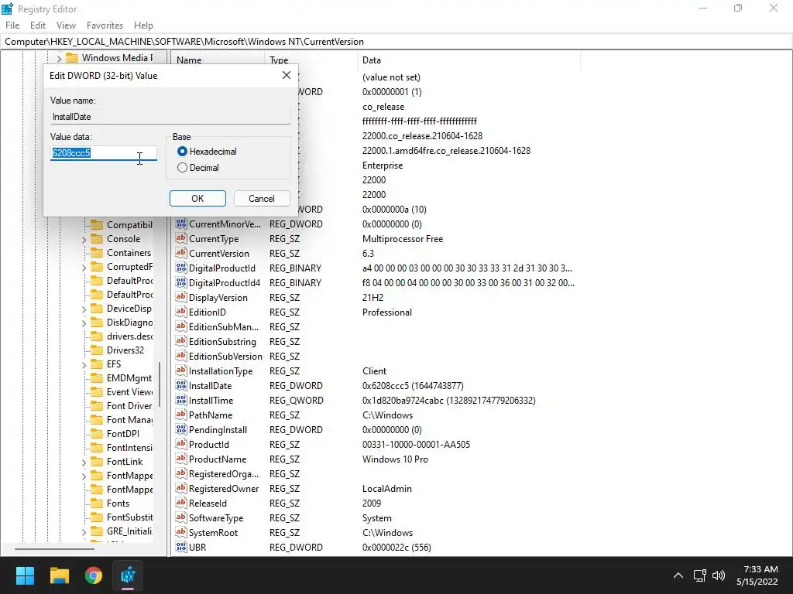Open the Windows Start menu
The height and width of the screenshot is (594, 793).
[25, 575]
